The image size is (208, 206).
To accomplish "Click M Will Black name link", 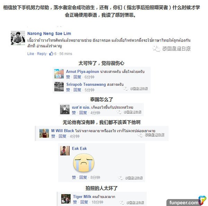I will (x=62, y=131).
